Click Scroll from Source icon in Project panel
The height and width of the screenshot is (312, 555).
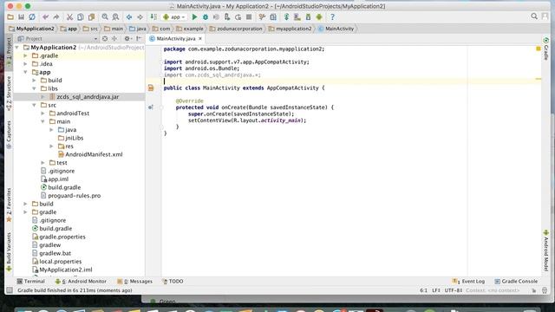pos(105,38)
